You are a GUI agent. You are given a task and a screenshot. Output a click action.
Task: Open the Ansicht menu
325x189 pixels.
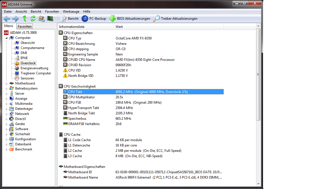click(x=21, y=12)
